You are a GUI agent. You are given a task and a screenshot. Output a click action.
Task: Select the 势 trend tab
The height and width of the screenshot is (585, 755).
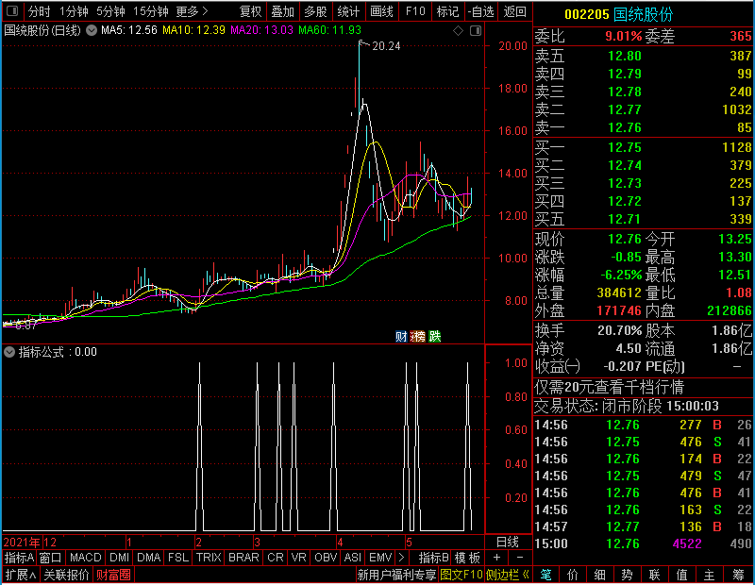[627, 575]
